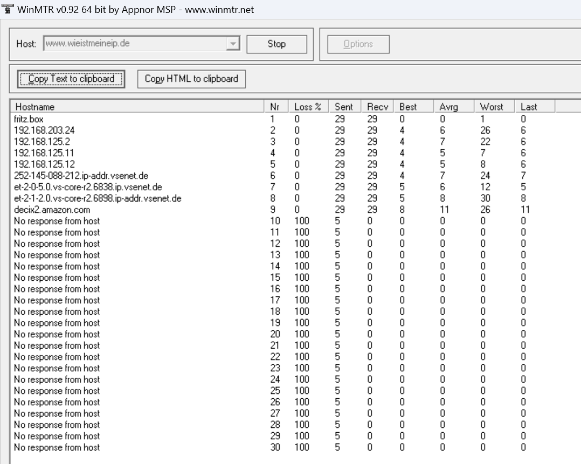Click the Sent column header
Screen dimensions: 581x464
pyautogui.click(x=345, y=107)
